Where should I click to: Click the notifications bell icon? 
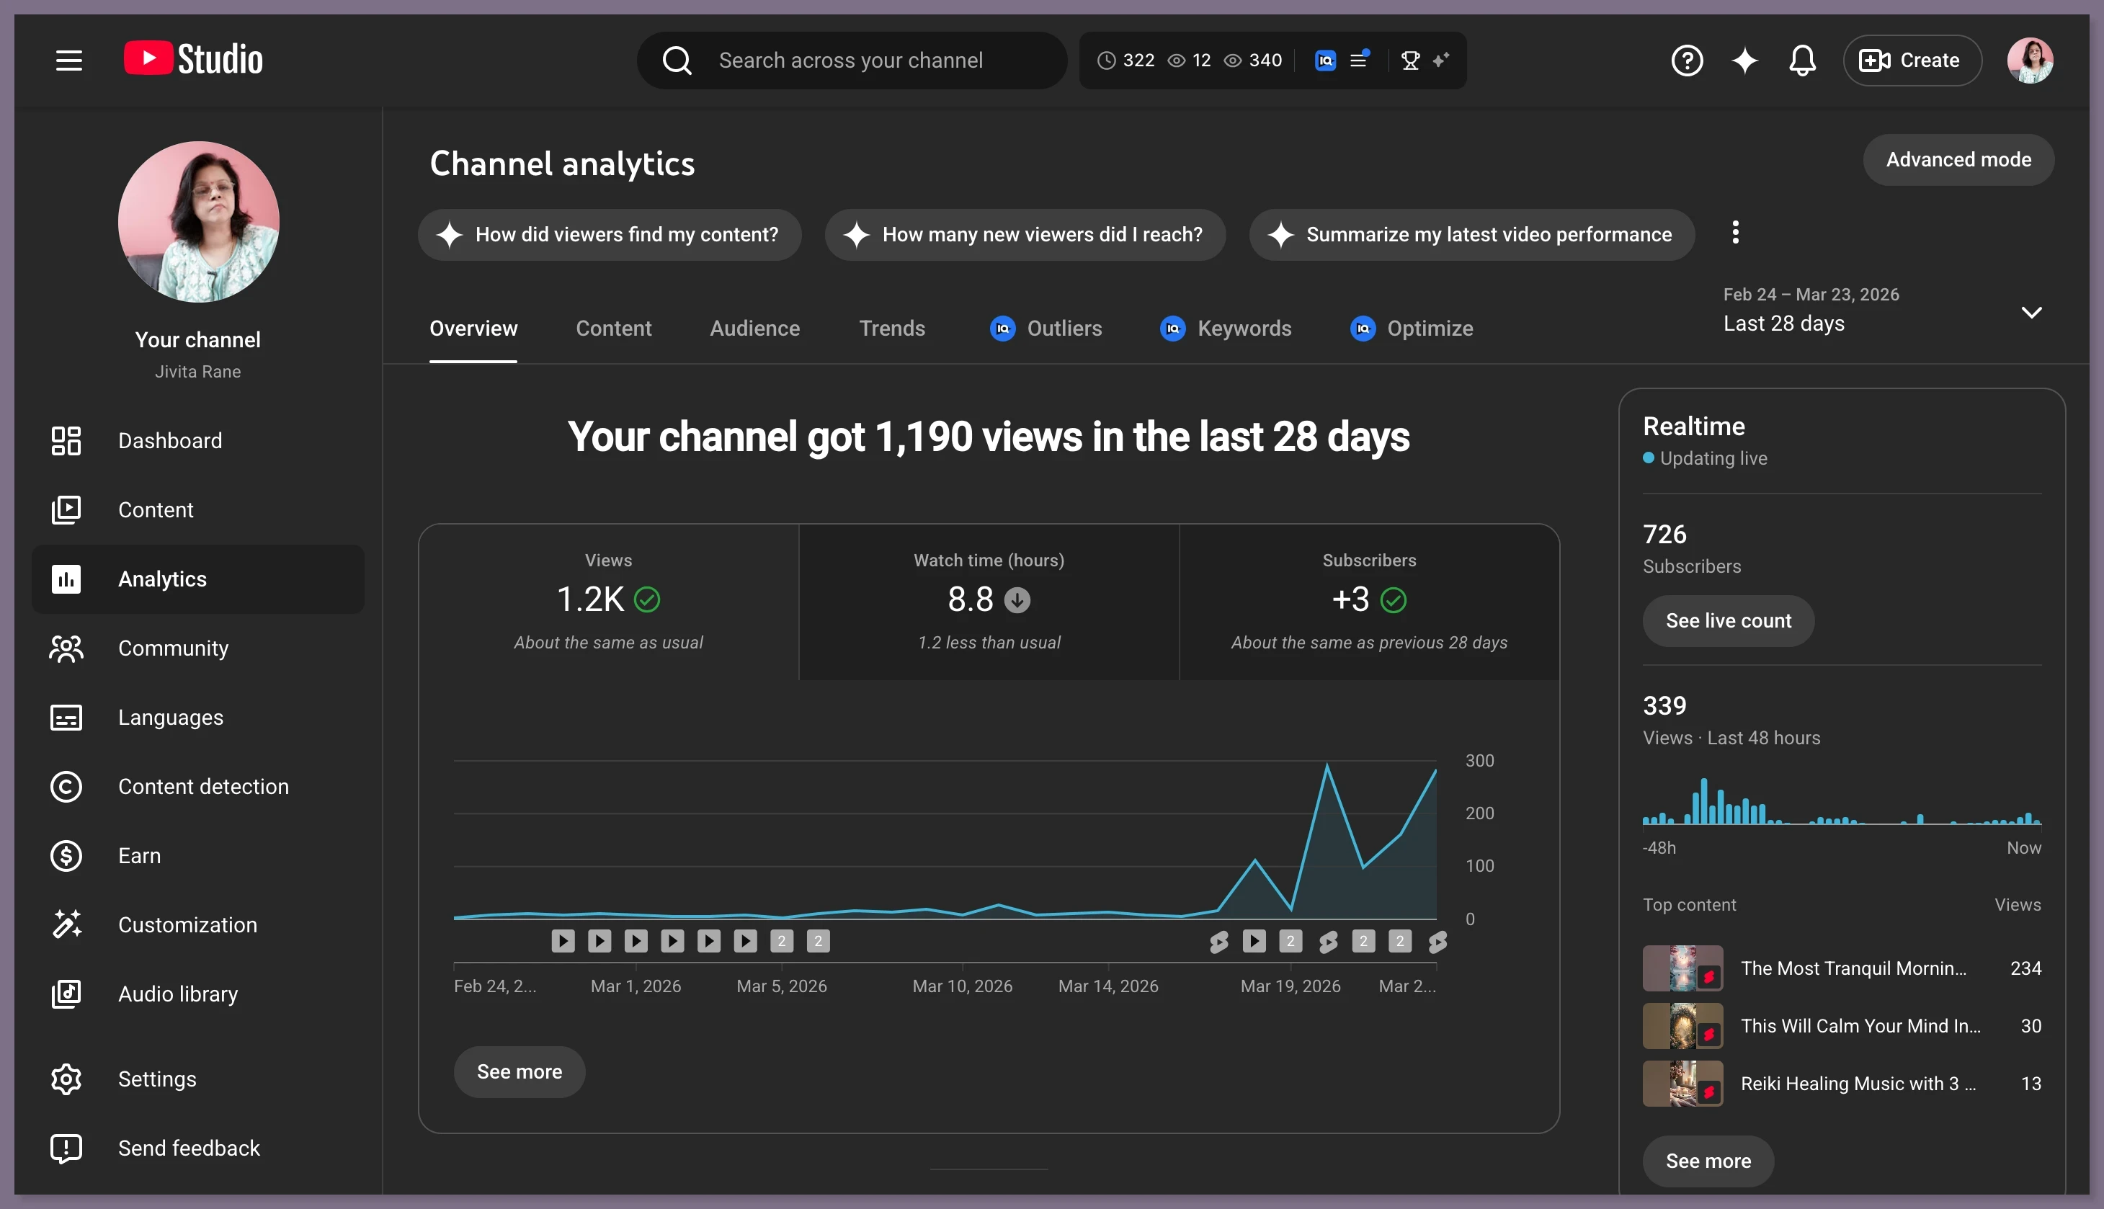[x=1802, y=61]
